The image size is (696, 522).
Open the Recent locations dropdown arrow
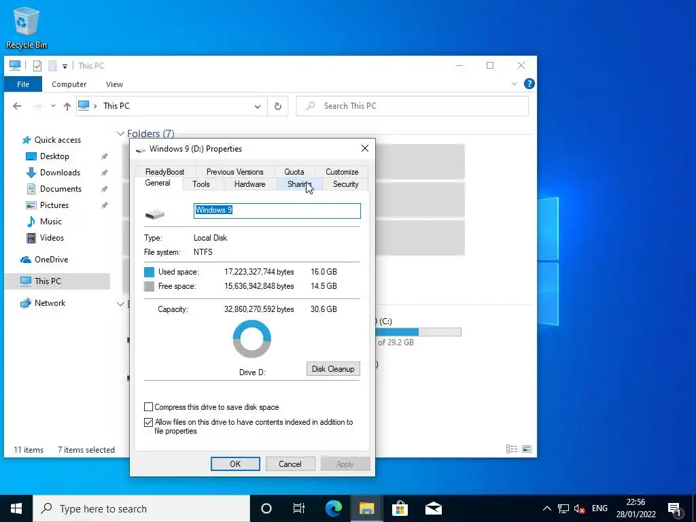(53, 106)
